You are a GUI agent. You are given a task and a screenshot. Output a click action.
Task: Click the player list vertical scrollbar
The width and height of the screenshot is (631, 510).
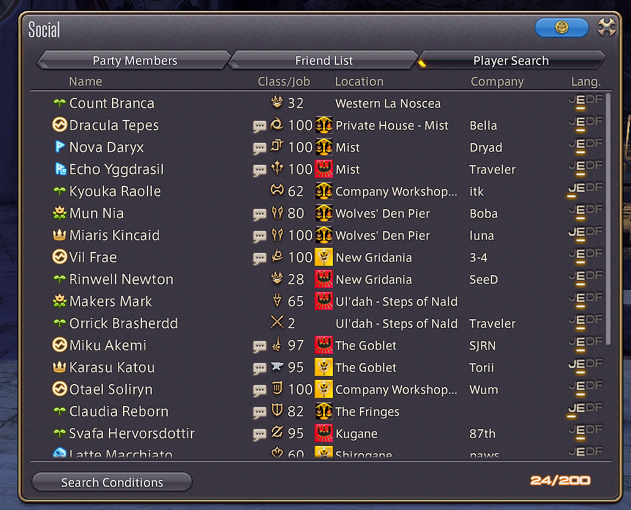608,219
